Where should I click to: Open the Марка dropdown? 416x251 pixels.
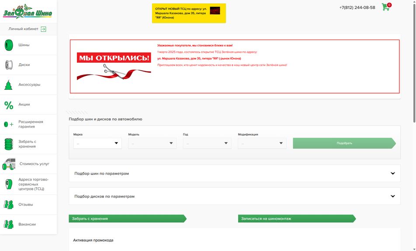(x=97, y=143)
